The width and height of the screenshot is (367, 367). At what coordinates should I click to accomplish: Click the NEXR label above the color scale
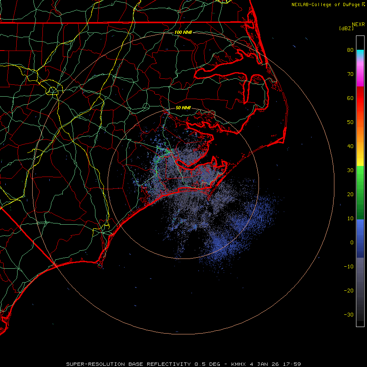[358, 24]
